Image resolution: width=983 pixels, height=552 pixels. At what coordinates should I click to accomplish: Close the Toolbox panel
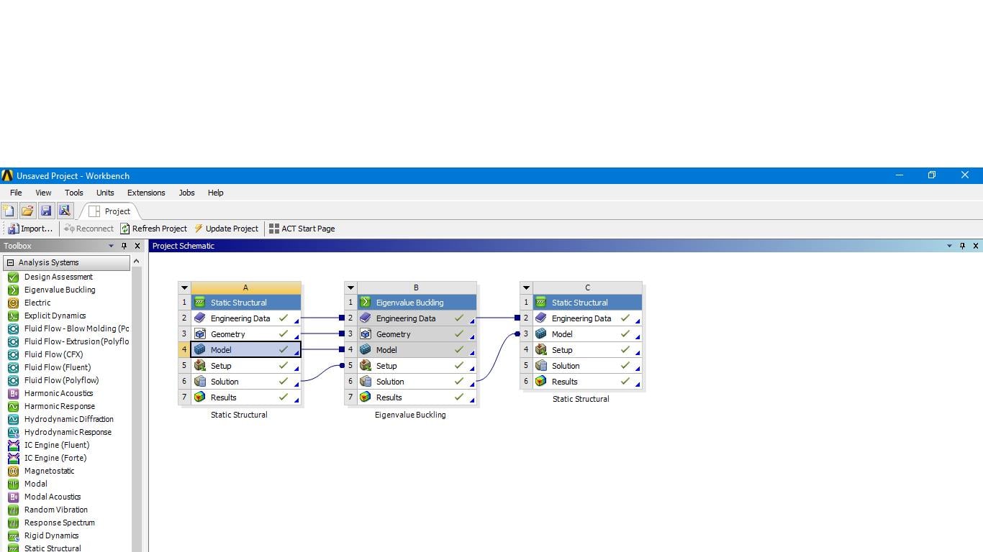pyautogui.click(x=137, y=246)
